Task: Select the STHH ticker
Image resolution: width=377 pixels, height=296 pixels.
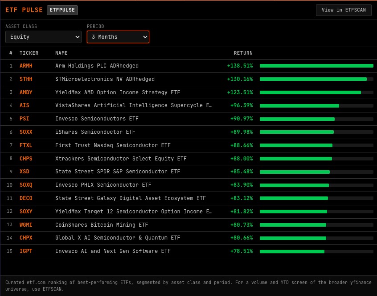Action: click(x=26, y=79)
